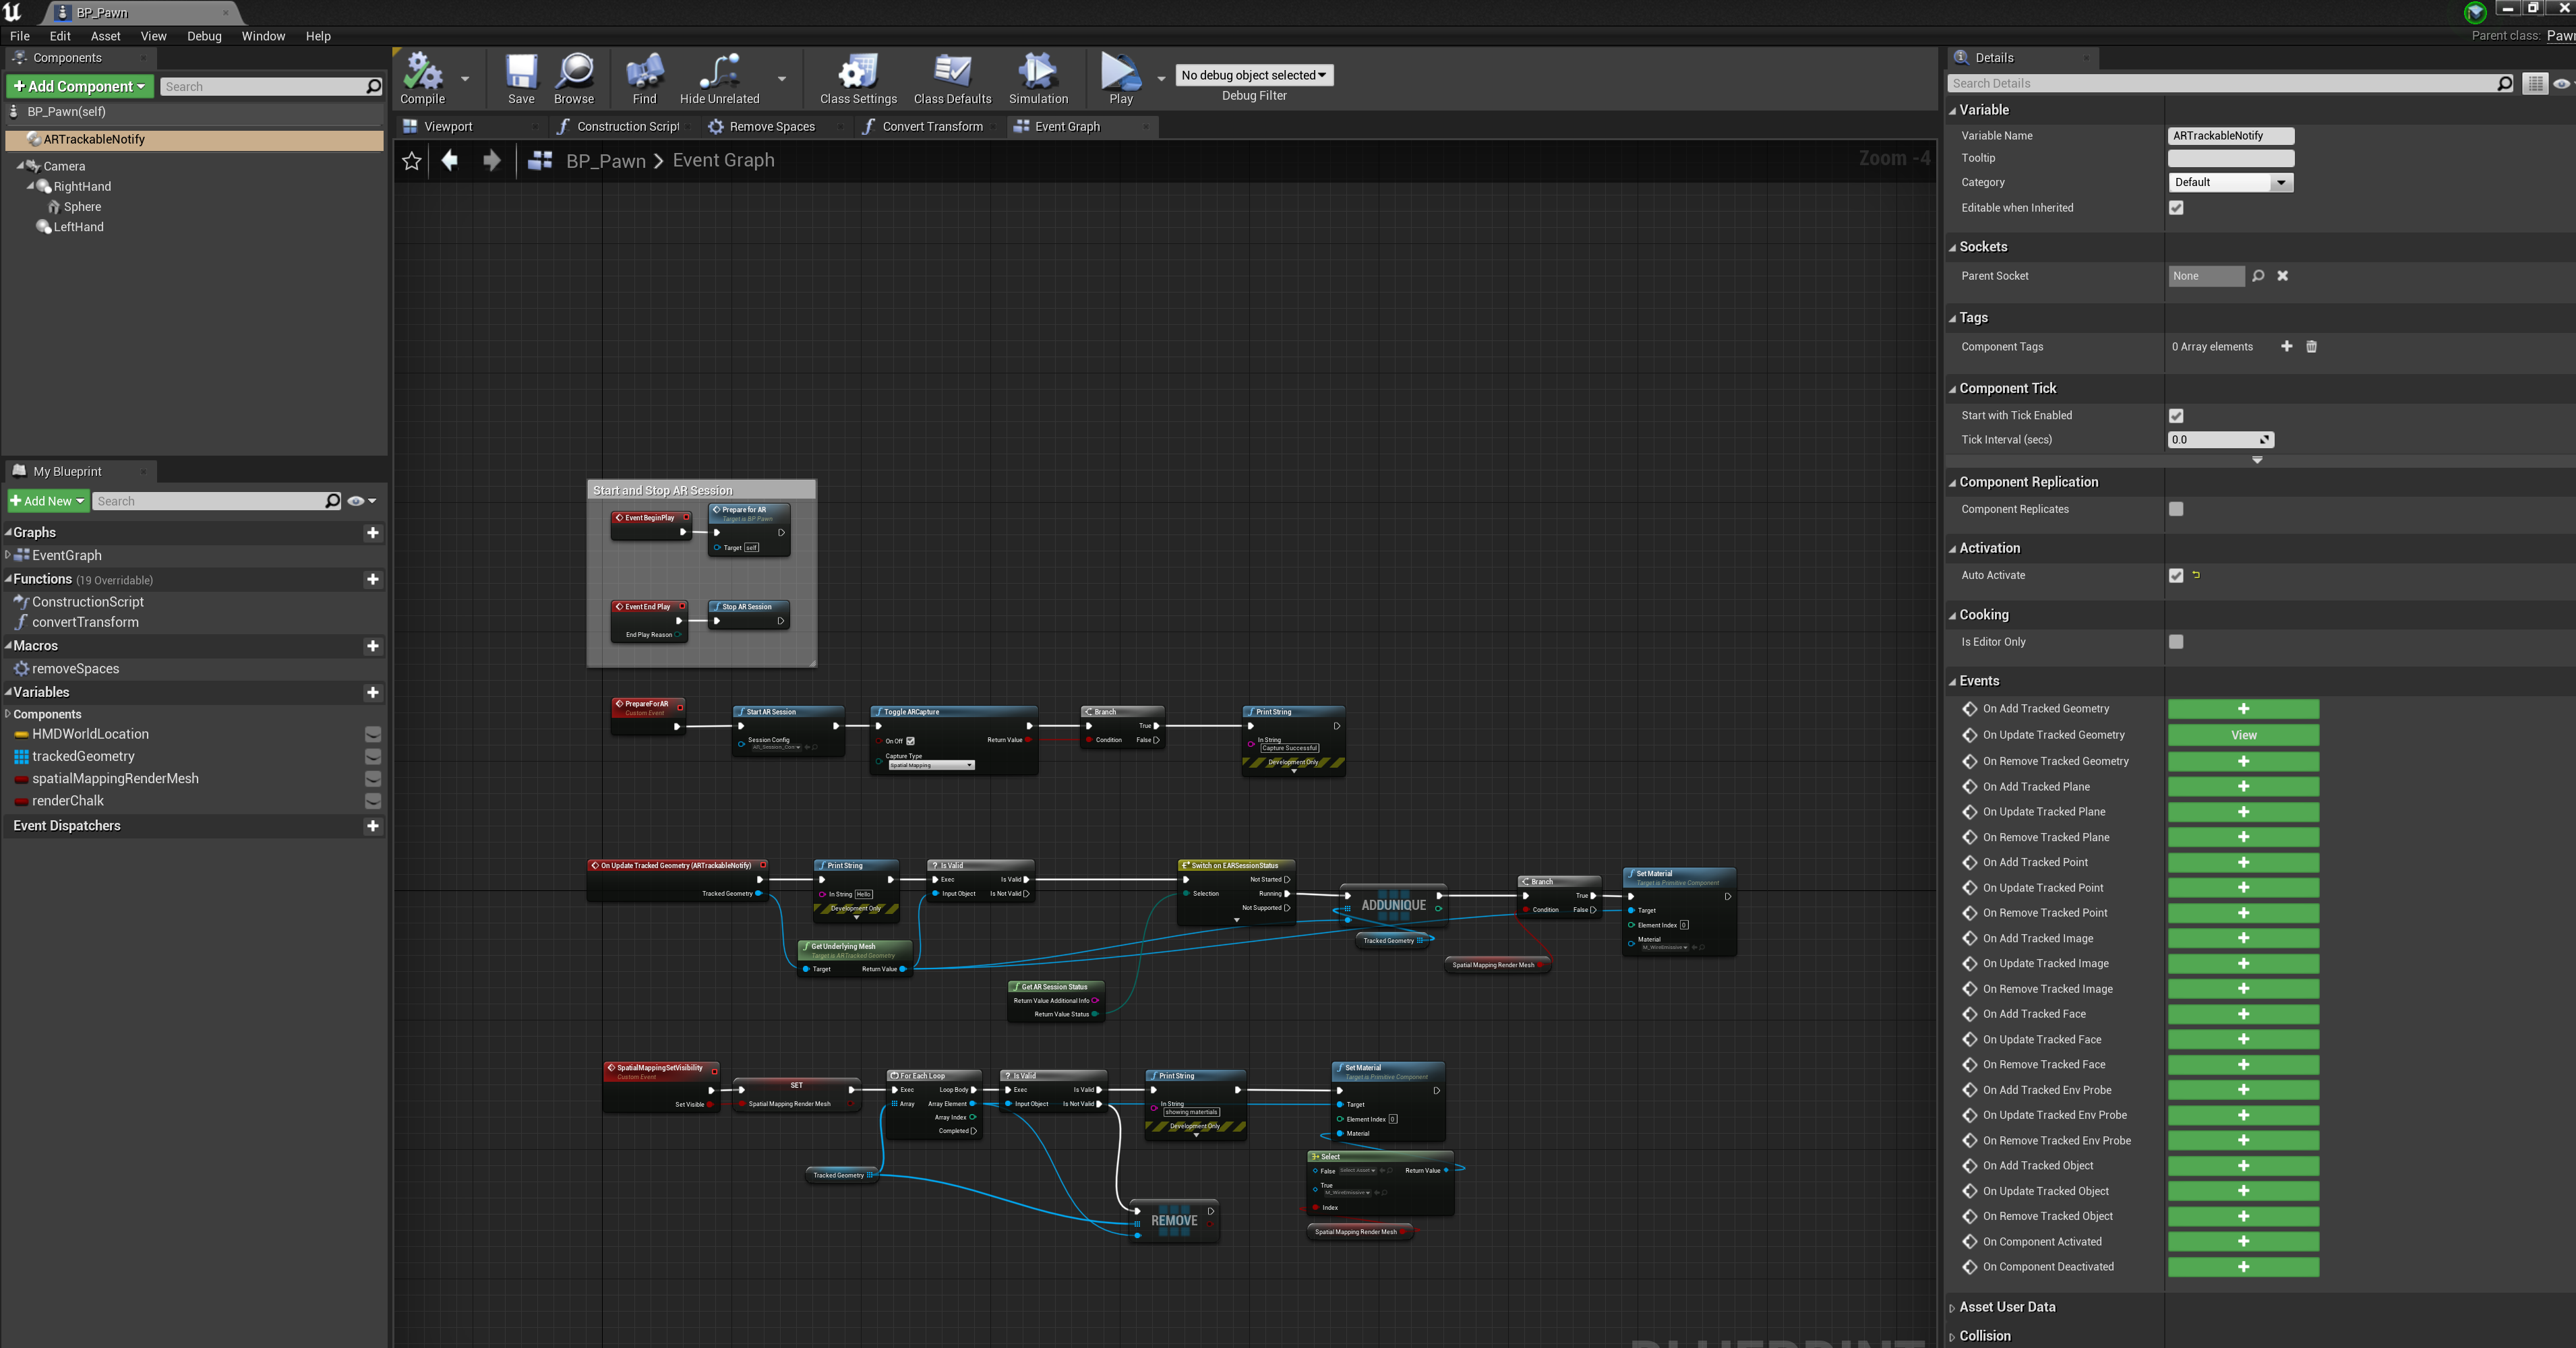Browse to asset in Content Browser
Screen dimensions: 2576x1348
pyautogui.click(x=574, y=78)
